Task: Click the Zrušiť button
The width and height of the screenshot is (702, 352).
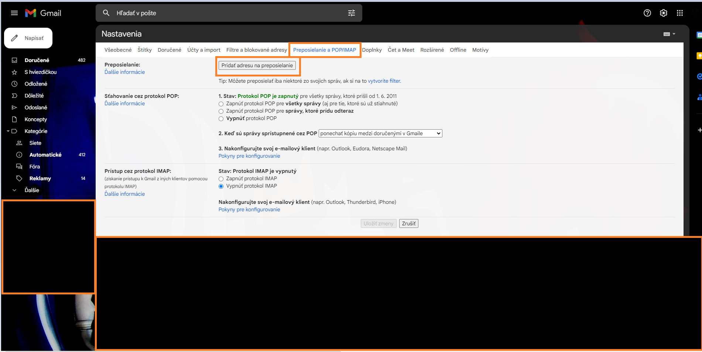Action: [409, 223]
